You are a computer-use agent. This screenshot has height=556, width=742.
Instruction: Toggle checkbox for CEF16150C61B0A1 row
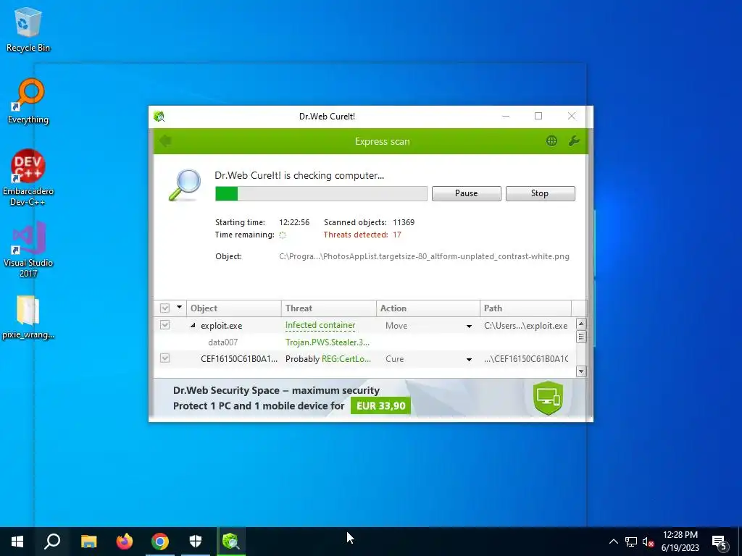(x=164, y=358)
